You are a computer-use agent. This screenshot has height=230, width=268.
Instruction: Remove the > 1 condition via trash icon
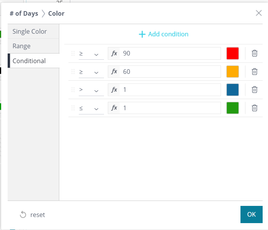tap(254, 90)
